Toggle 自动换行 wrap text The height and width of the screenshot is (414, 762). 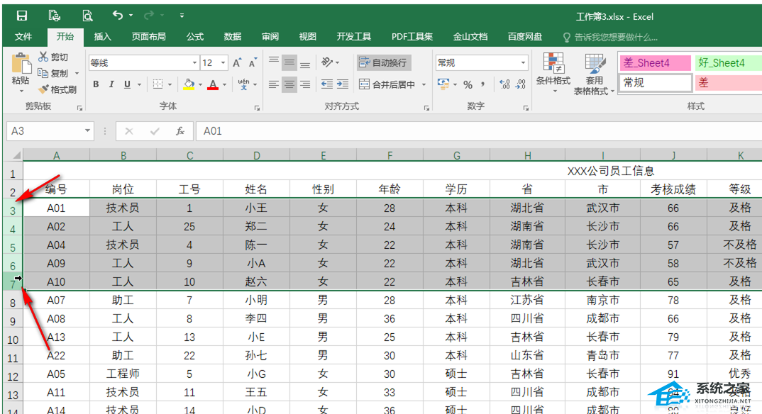(x=383, y=62)
